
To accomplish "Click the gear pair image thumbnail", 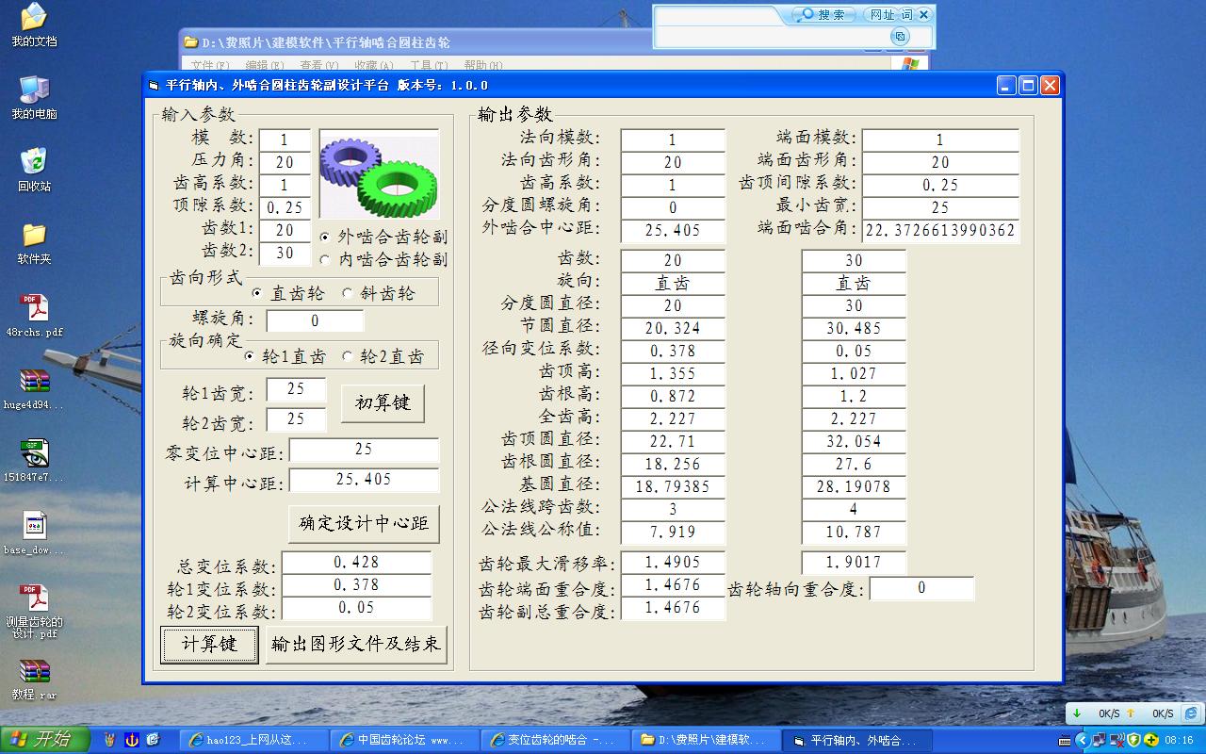I will [x=380, y=174].
